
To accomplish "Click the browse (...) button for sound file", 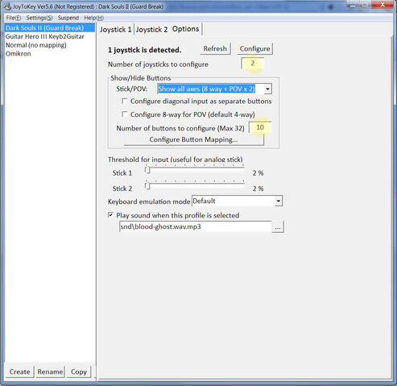I will pyautogui.click(x=278, y=227).
